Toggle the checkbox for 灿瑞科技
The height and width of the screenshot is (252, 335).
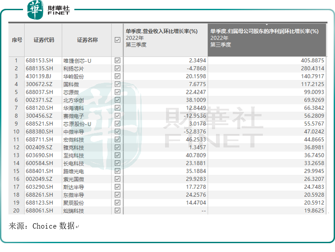point(117,210)
